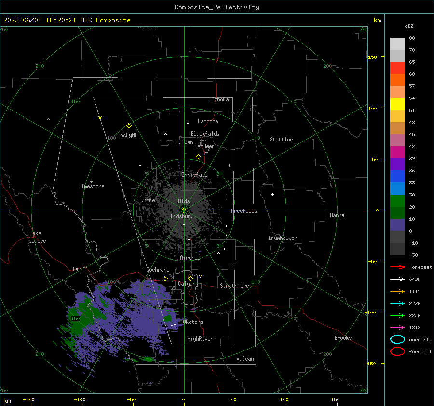Click the Olds city label
Image resolution: width=434 pixels, height=406 pixels.
[184, 201]
